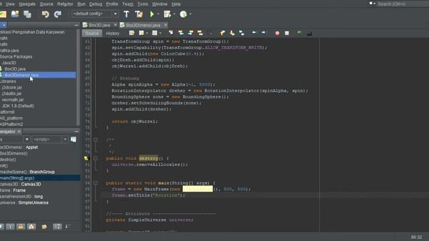Click the History view button
Image resolution: width=429 pixels, height=241 pixels.
[113, 33]
